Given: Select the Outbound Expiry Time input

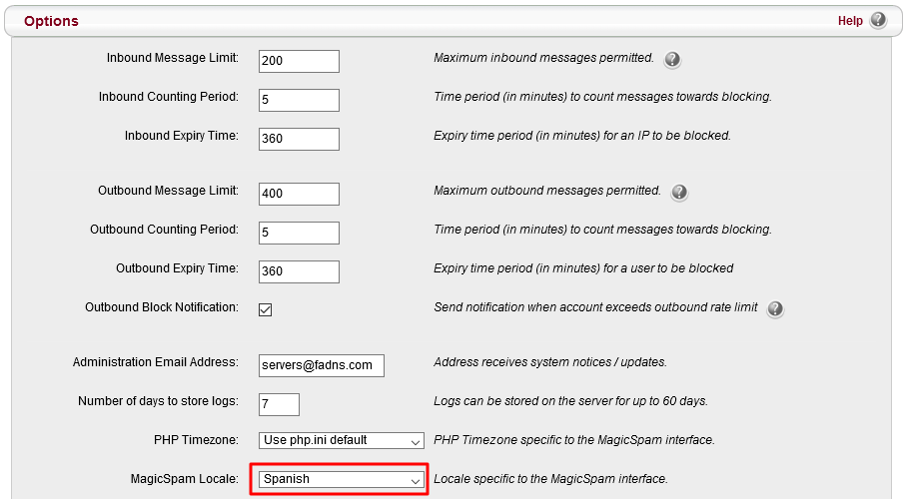Looking at the screenshot, I should click(x=299, y=270).
